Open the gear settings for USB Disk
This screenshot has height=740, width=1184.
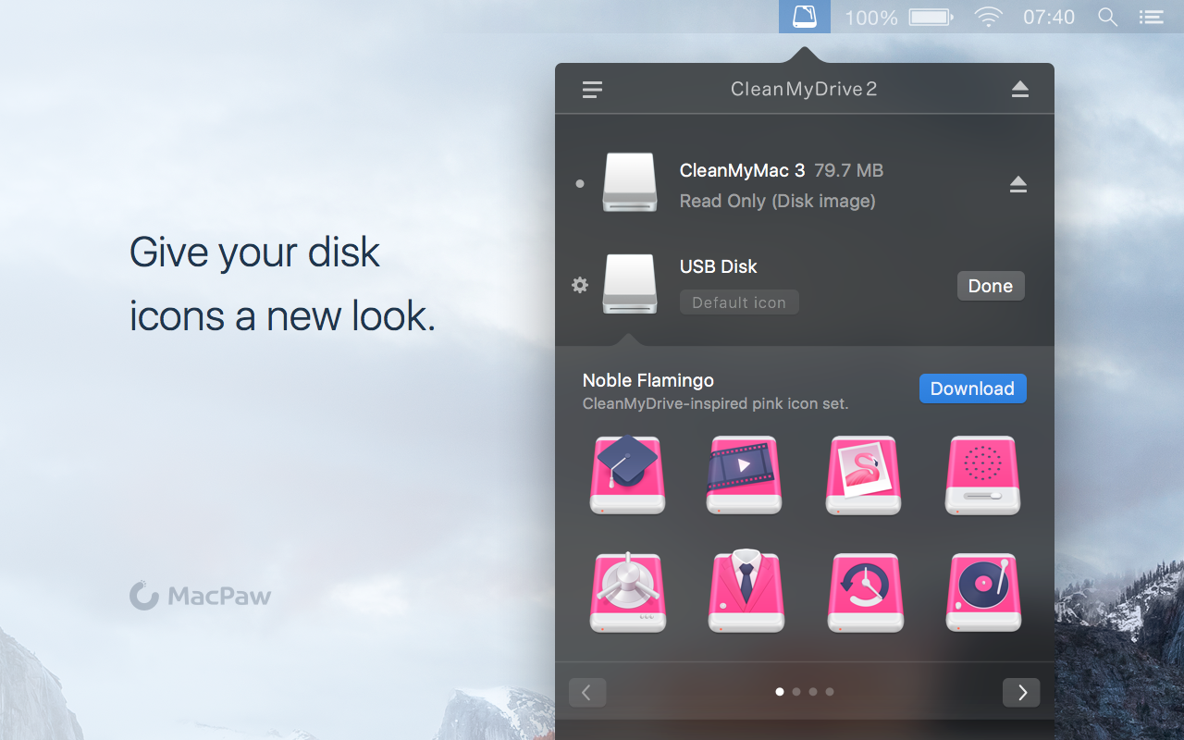click(580, 285)
